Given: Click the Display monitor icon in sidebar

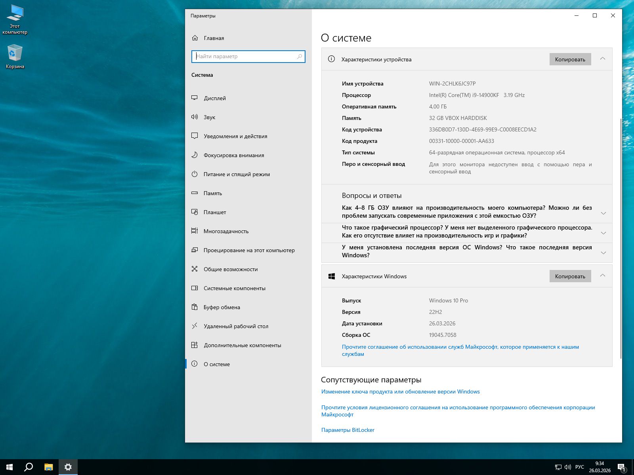Looking at the screenshot, I should tap(195, 98).
